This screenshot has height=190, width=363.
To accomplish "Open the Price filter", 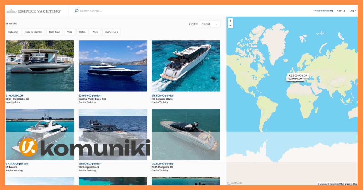I will [95, 32].
